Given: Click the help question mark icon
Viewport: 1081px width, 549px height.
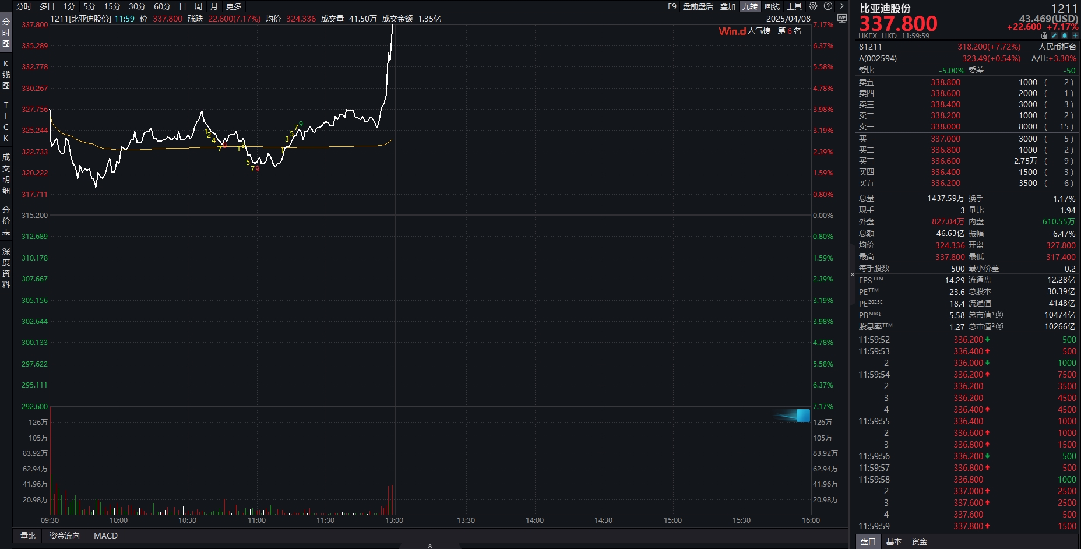Looking at the screenshot, I should [828, 6].
